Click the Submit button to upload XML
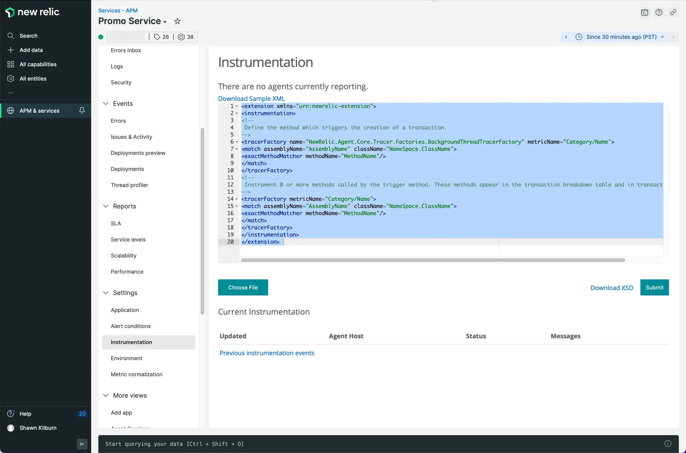Screen dimensions: 686x453 [654, 287]
